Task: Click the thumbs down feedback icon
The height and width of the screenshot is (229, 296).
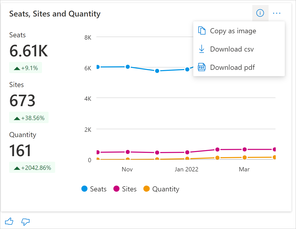Action: (x=25, y=221)
